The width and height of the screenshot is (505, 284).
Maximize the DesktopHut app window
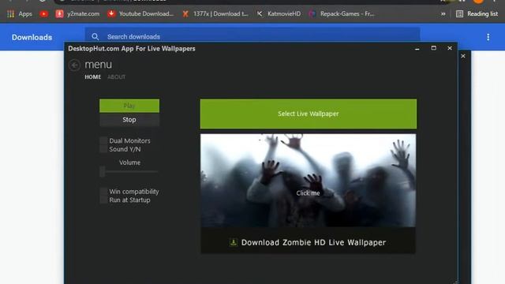pos(433,48)
